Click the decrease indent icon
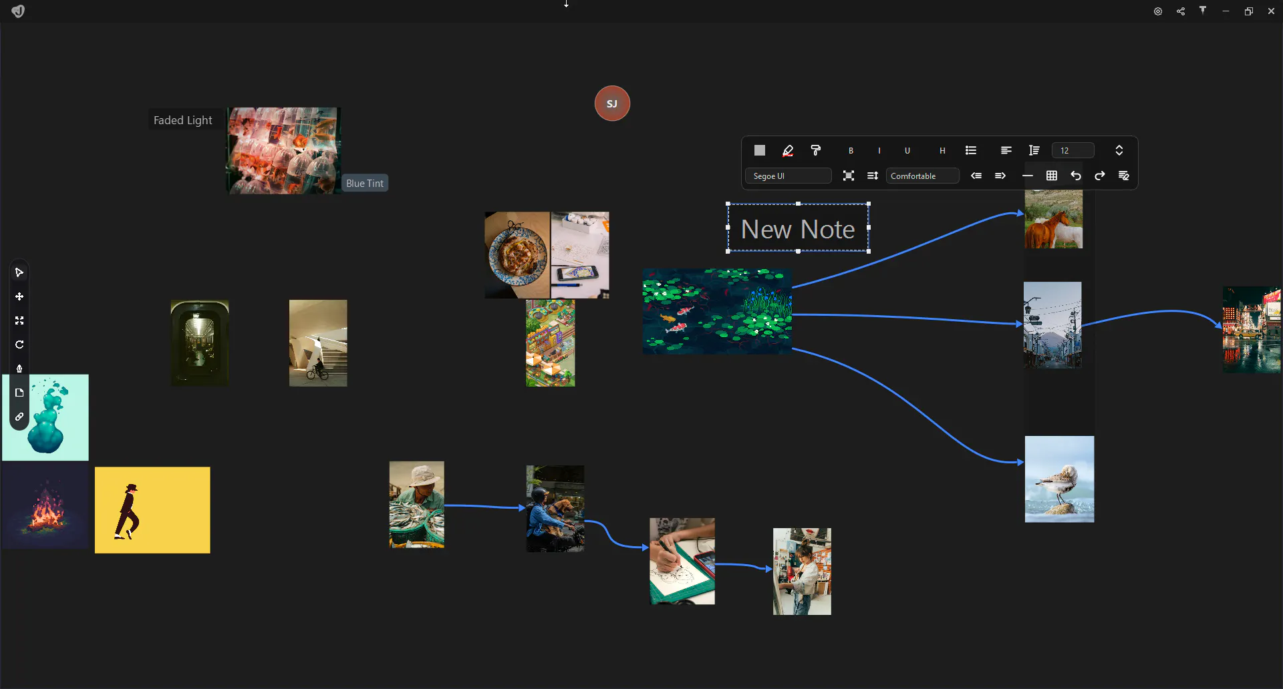This screenshot has width=1283, height=689. pyautogui.click(x=976, y=176)
